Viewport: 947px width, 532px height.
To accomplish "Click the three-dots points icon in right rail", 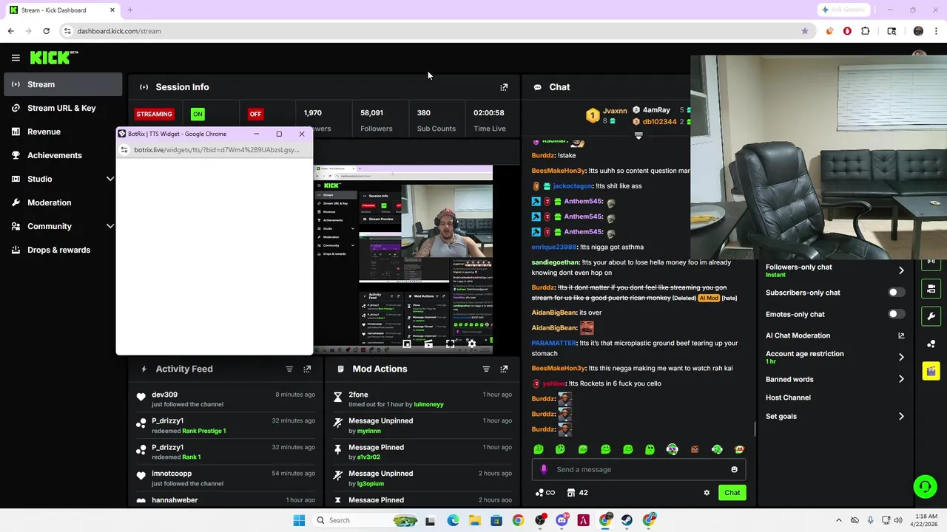I will (931, 344).
